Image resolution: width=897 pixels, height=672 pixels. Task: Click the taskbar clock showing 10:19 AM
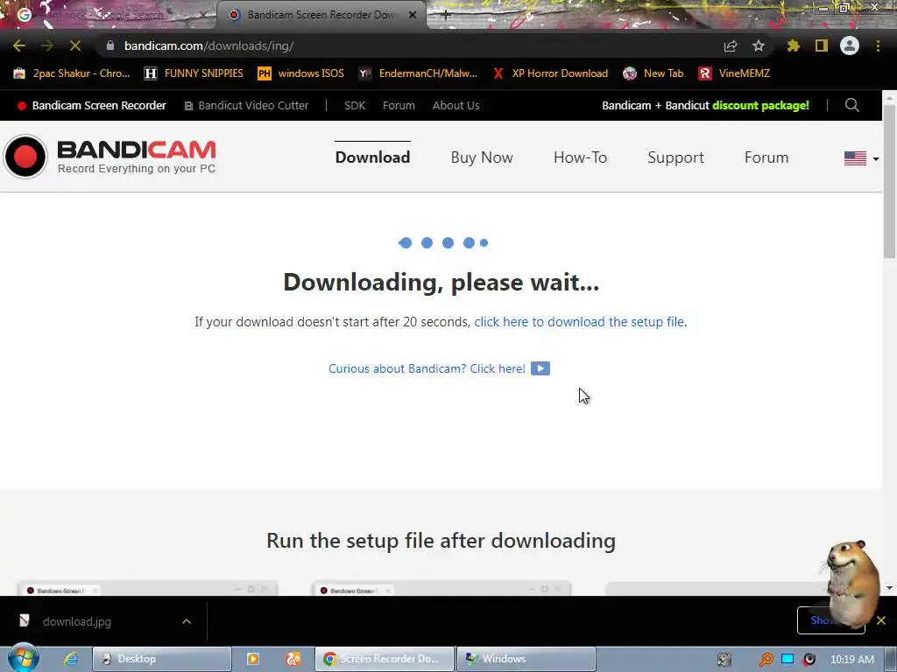point(851,660)
